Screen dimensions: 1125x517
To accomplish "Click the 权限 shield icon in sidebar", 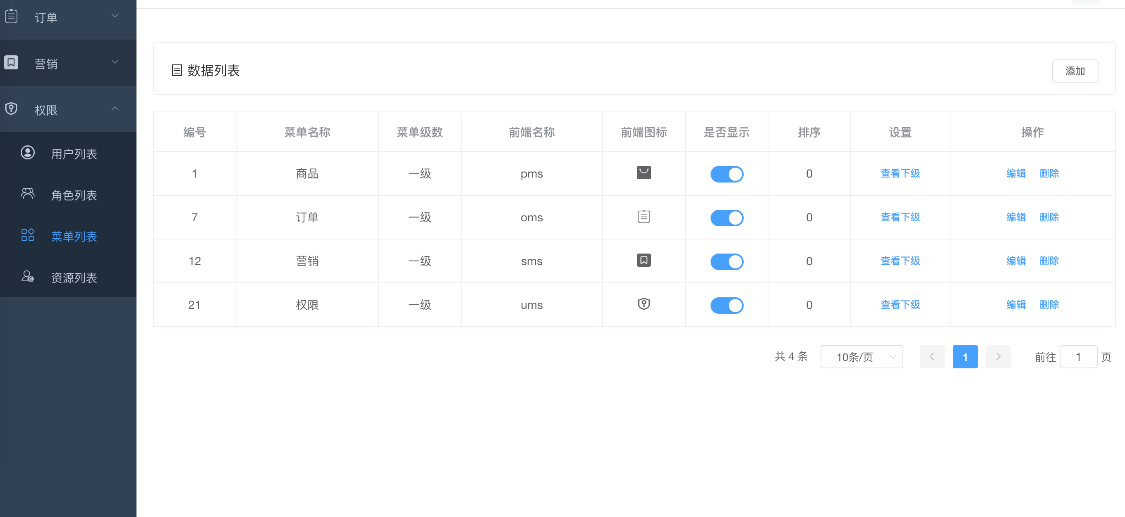I will [x=11, y=109].
